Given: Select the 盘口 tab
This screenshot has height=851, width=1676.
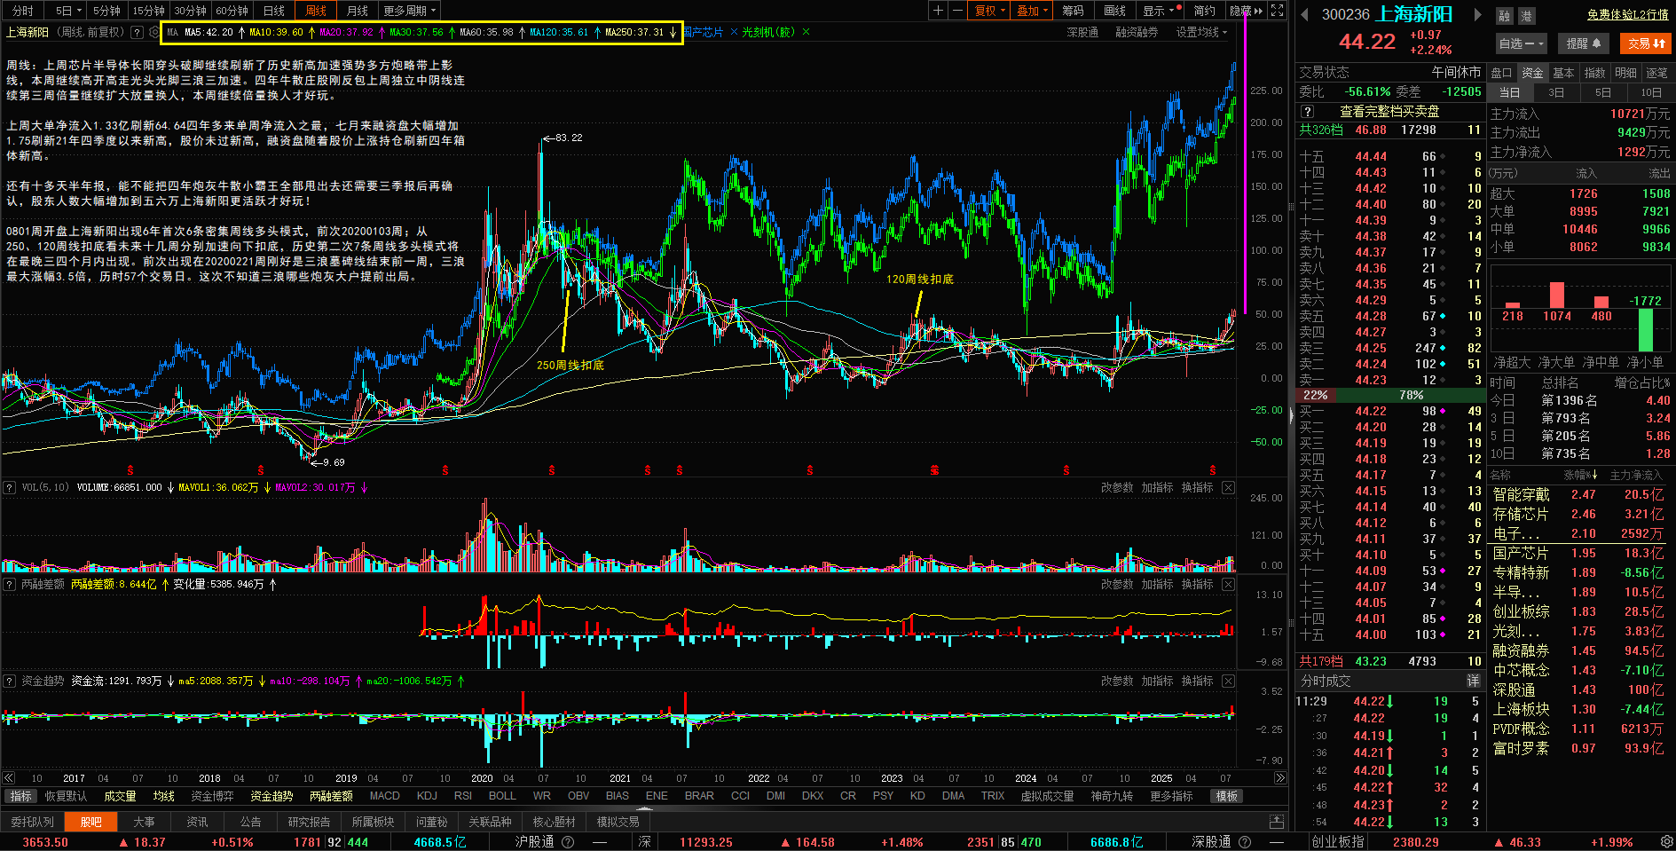Looking at the screenshot, I should click(1501, 73).
